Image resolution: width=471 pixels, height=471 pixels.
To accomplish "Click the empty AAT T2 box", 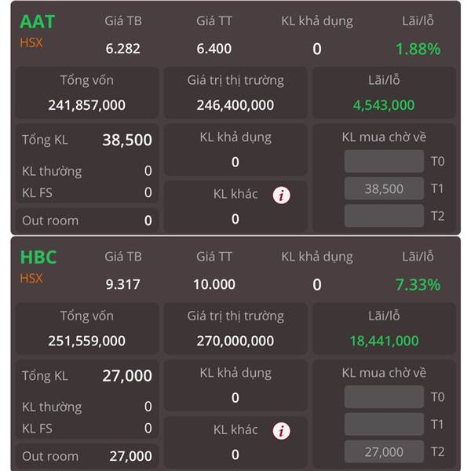I will click(x=384, y=216).
